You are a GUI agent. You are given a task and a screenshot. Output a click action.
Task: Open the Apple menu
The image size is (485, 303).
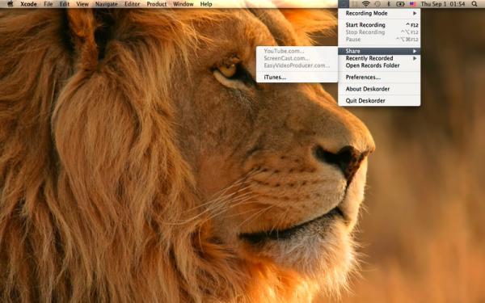click(11, 4)
